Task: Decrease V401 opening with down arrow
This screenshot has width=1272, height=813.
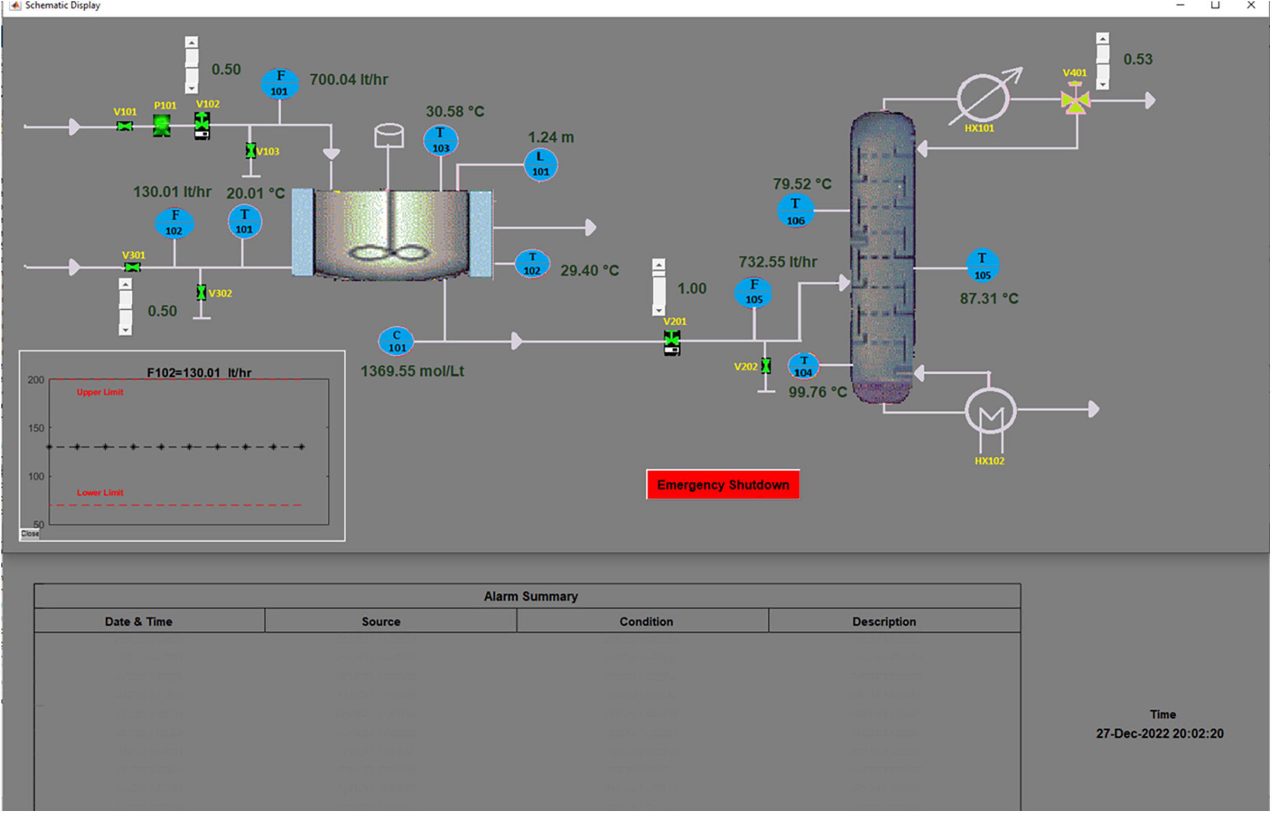Action: click(1102, 84)
